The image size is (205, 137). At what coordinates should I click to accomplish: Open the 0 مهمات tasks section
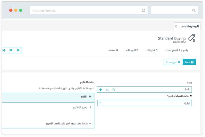click(x=113, y=50)
